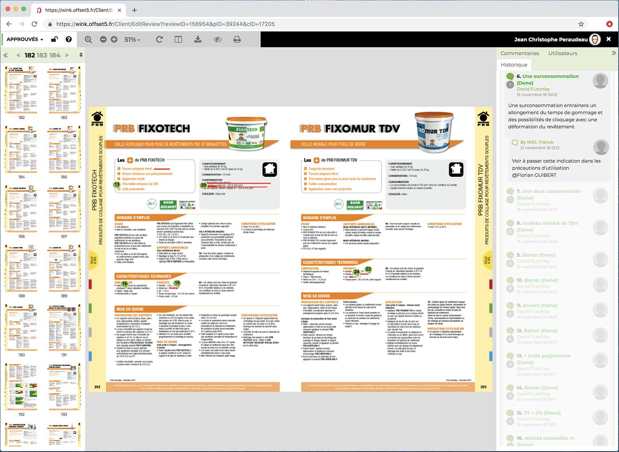
Task: Click the user name Jean Christophe Peraudeau
Action: [551, 40]
